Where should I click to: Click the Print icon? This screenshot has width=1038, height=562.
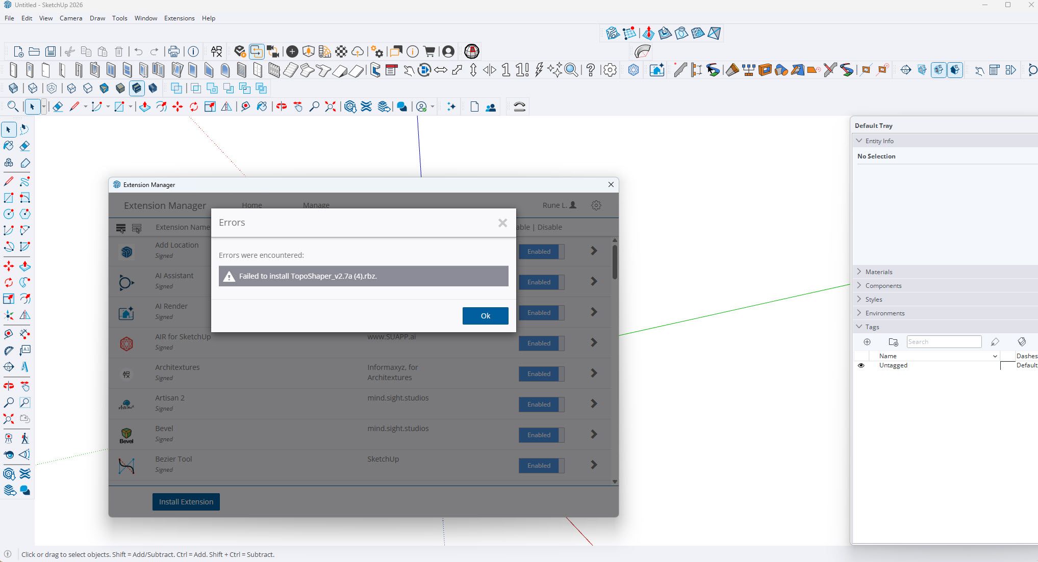coord(173,51)
